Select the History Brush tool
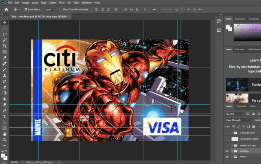 [4, 81]
